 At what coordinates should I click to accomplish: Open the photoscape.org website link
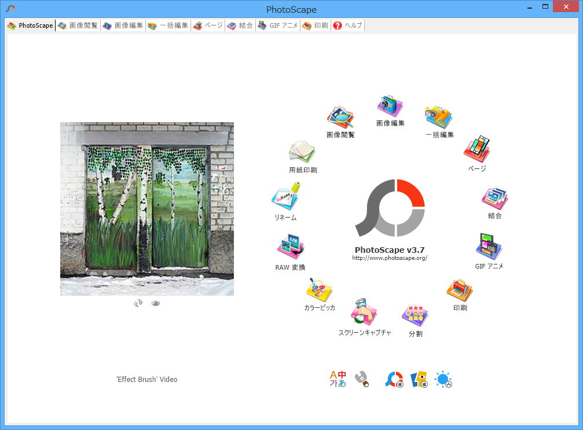coord(390,258)
